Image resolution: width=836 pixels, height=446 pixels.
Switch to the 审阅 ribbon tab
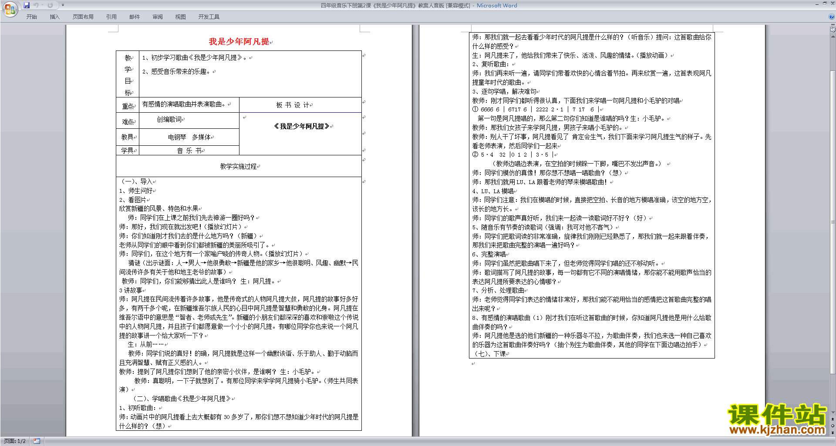click(158, 17)
